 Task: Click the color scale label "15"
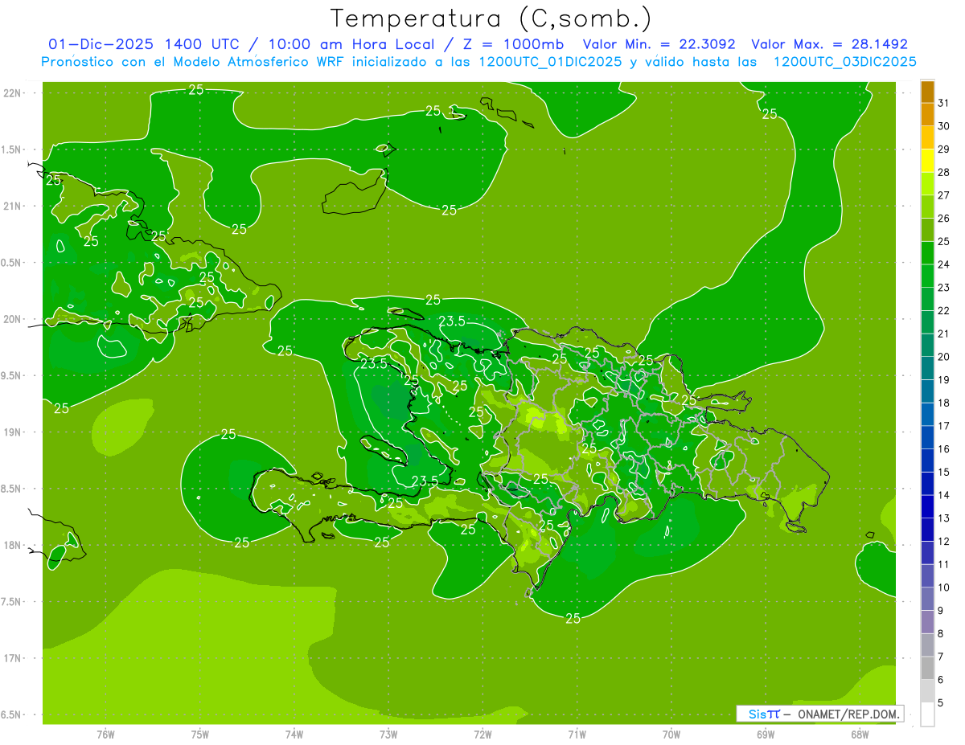click(944, 473)
